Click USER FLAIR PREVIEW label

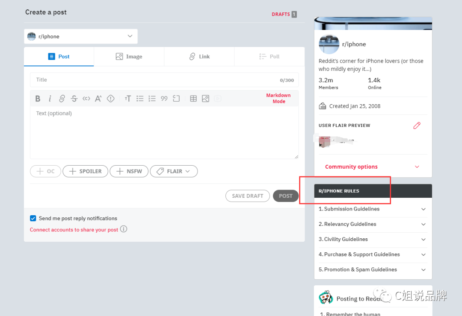point(344,126)
